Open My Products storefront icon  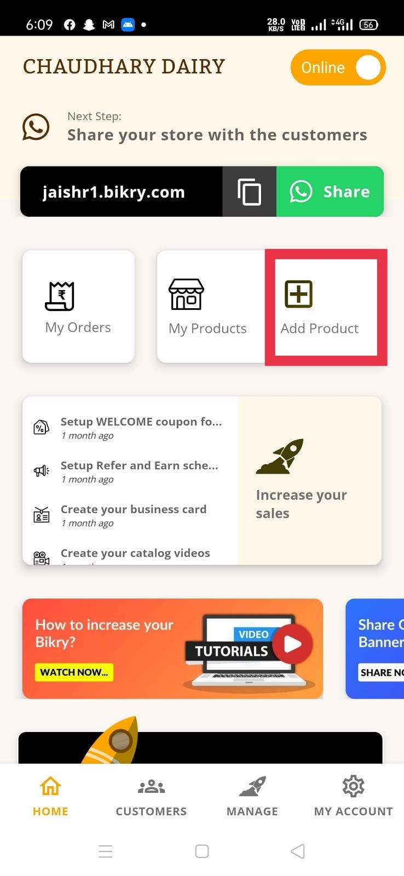click(186, 295)
